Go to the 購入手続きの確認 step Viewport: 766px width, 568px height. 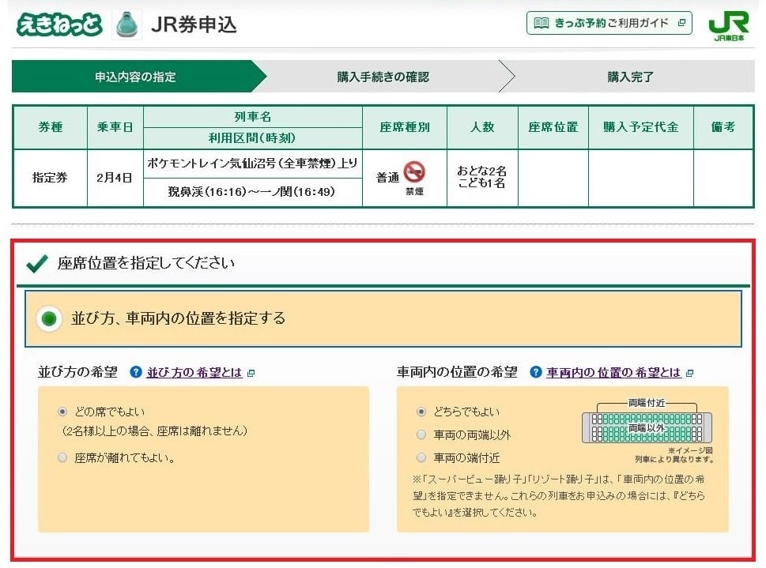[383, 77]
